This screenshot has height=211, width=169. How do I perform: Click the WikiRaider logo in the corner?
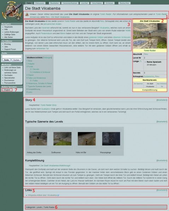[x=12, y=11]
